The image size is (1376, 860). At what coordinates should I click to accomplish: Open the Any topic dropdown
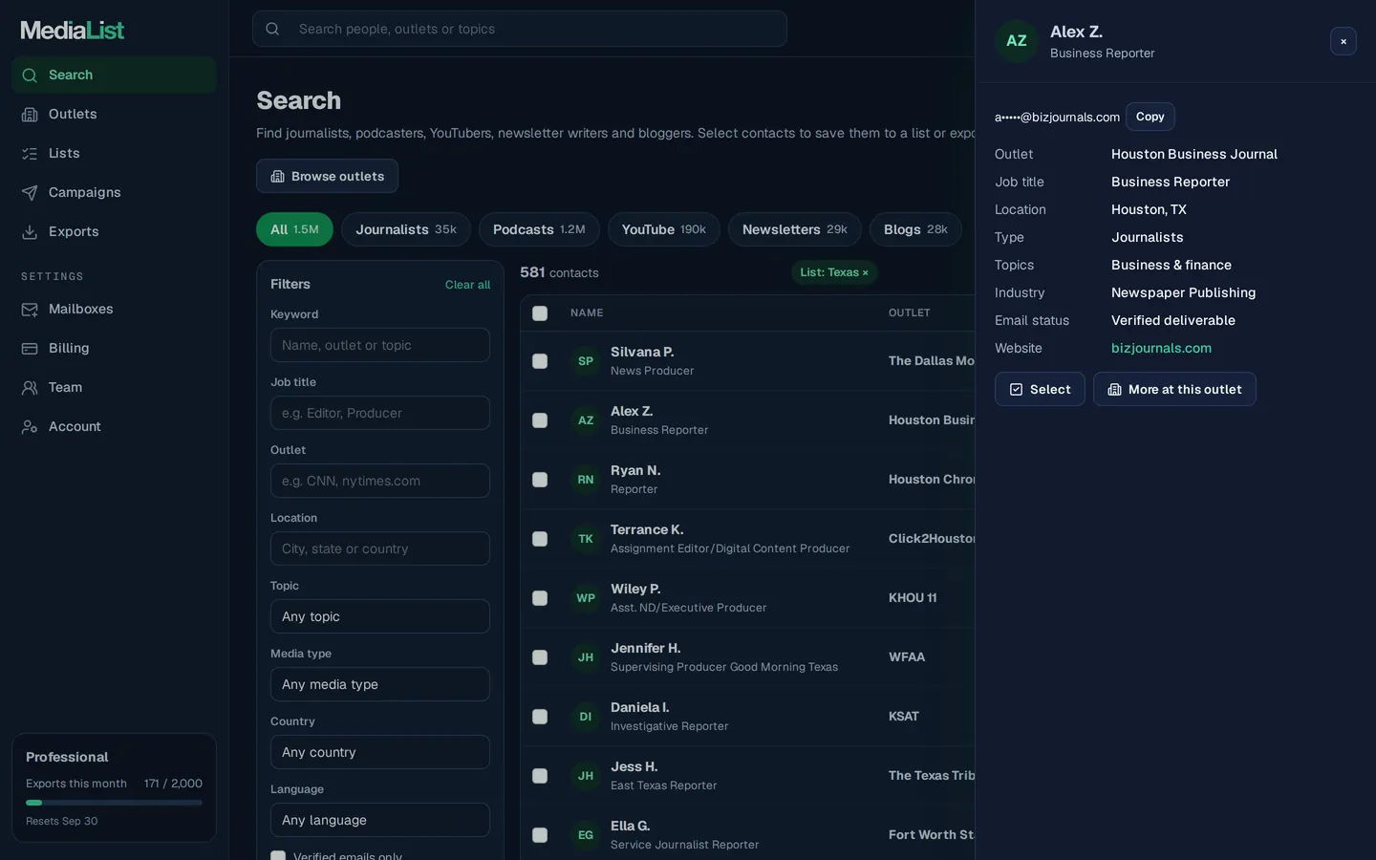[x=380, y=616]
